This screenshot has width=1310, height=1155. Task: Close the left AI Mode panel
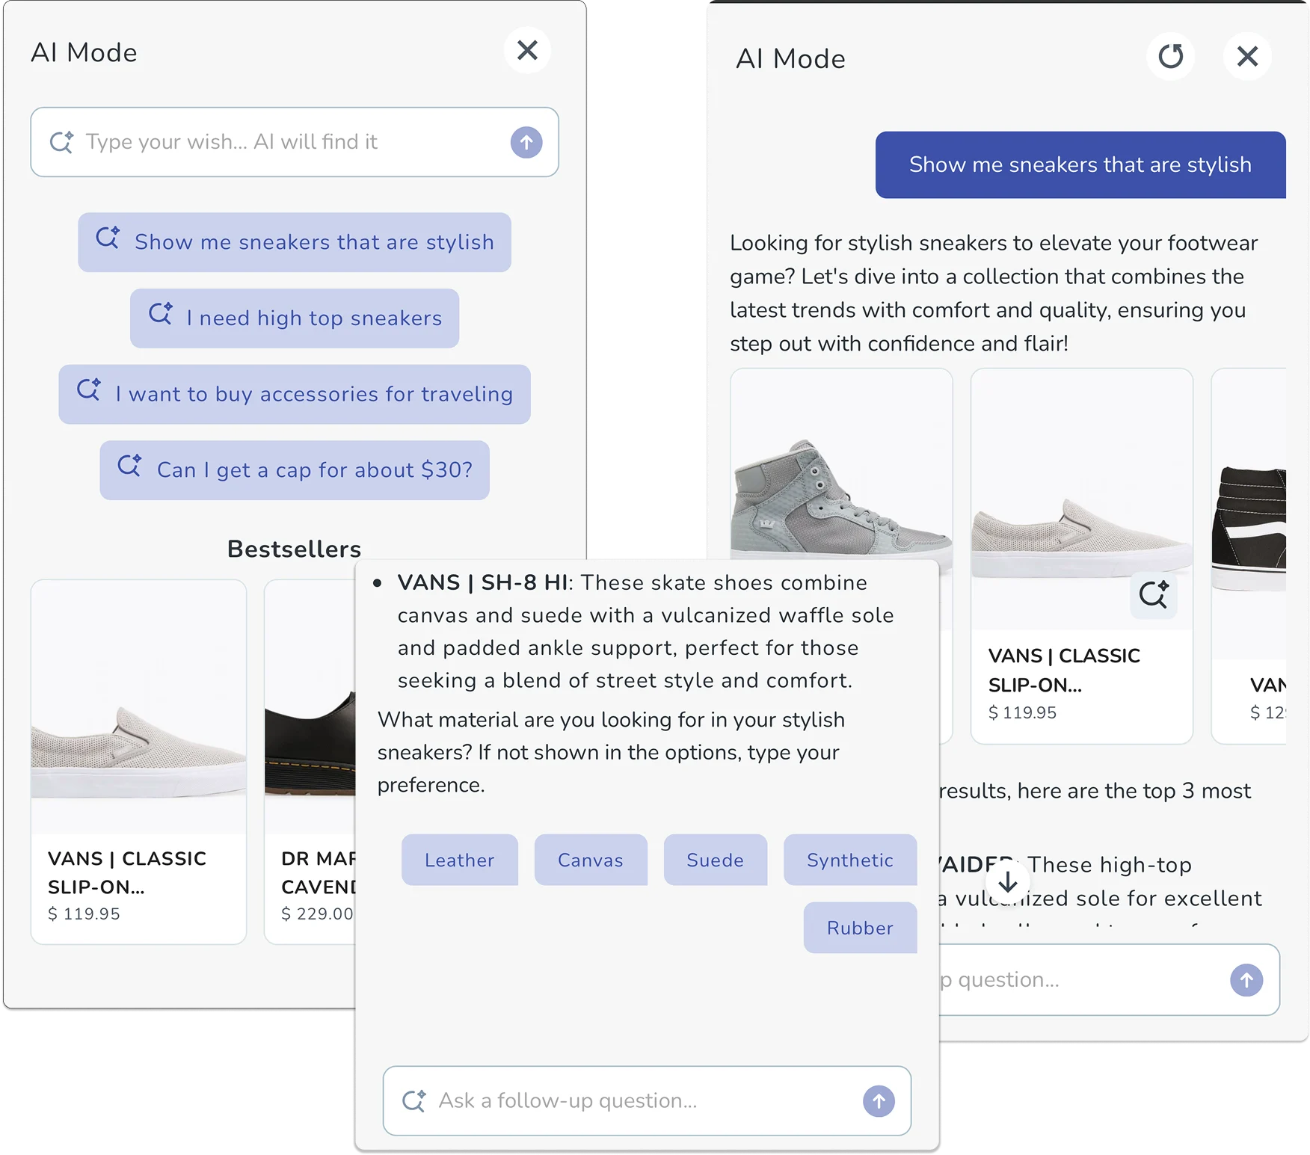tap(528, 51)
